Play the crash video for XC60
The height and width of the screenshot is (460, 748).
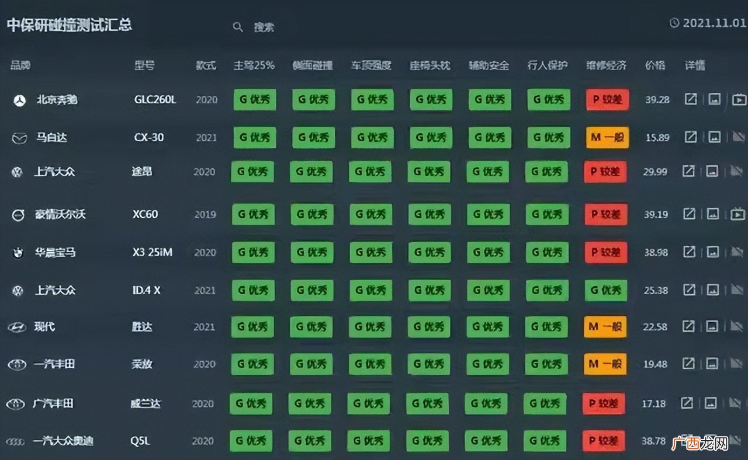pyautogui.click(x=737, y=214)
